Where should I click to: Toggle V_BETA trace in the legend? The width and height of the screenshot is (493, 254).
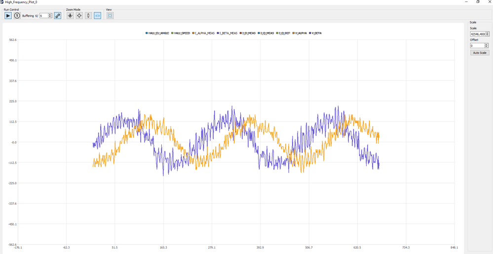click(315, 33)
